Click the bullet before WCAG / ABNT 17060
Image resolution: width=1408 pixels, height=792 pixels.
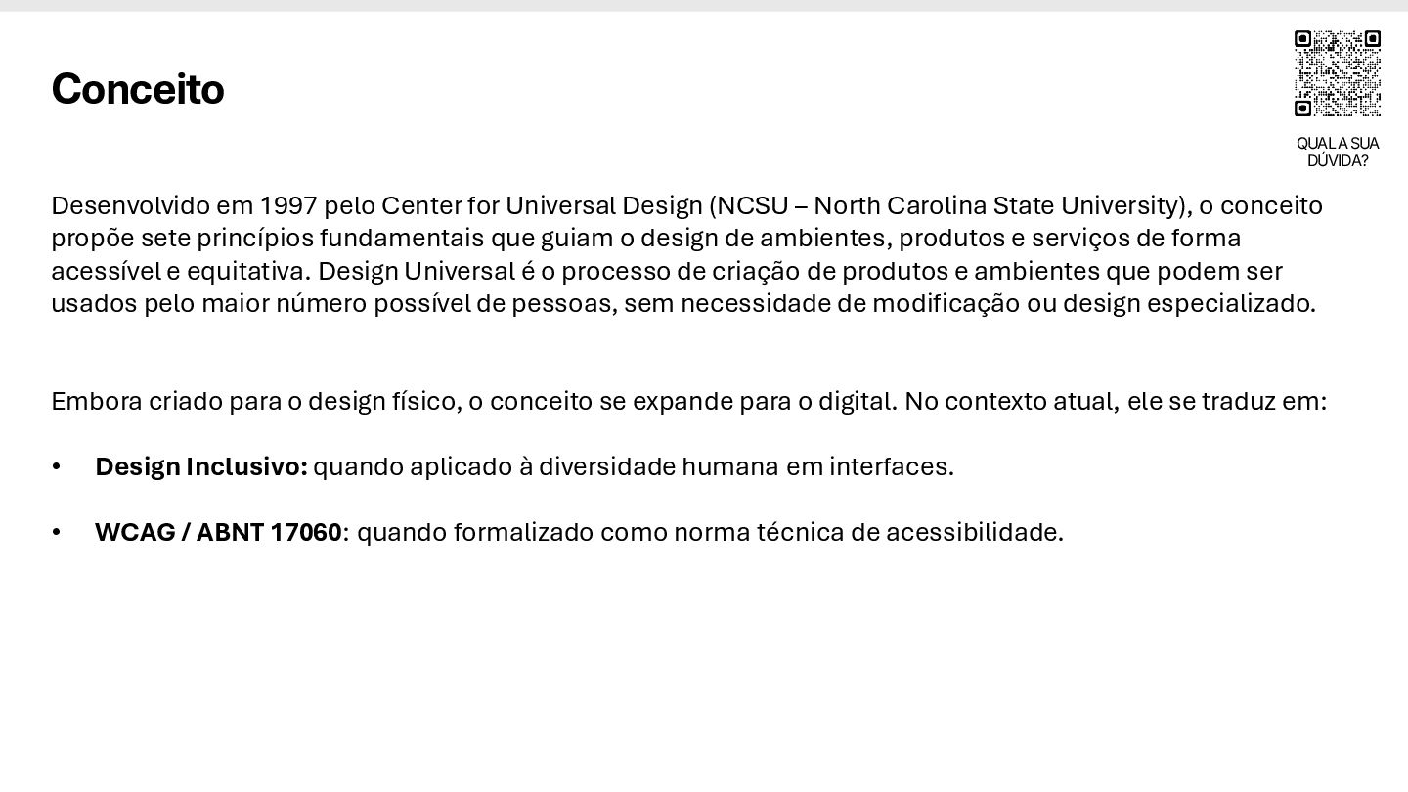pos(57,533)
